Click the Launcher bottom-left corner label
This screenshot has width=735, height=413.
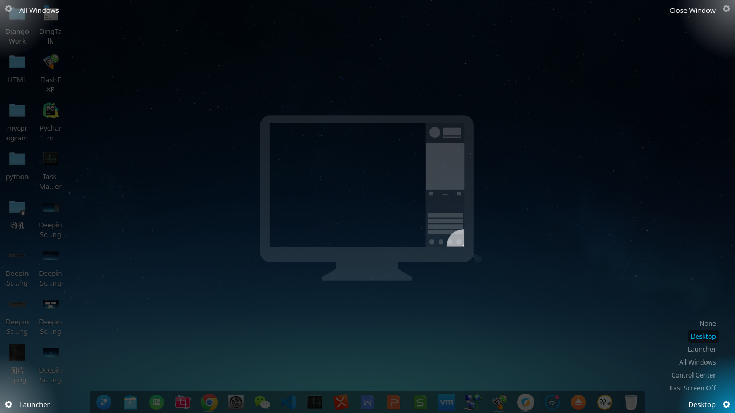pos(34,404)
